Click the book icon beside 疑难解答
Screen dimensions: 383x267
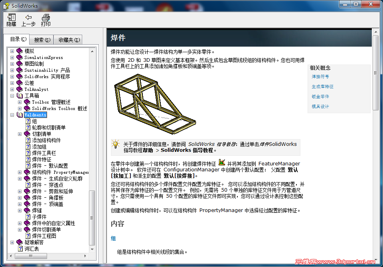pos(20,242)
